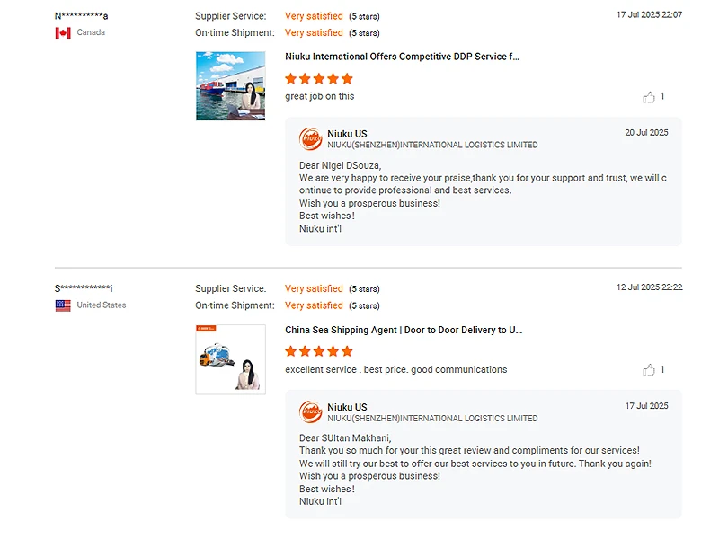Click the 12 Jul 2025 review timestamp
The image size is (719, 539).
tap(649, 288)
